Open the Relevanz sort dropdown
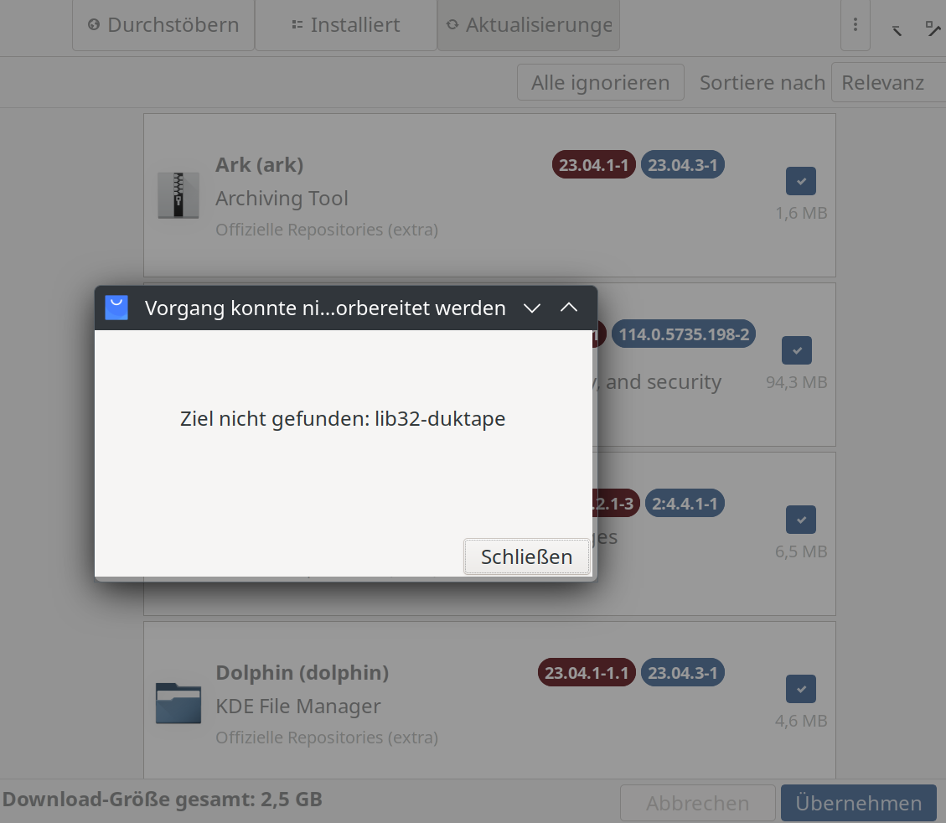Viewport: 946px width, 823px height. 887,83
